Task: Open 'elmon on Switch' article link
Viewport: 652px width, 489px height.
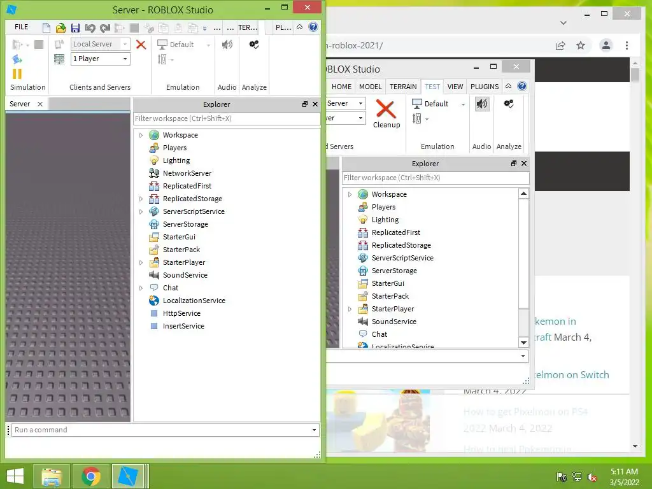Action: click(x=572, y=375)
